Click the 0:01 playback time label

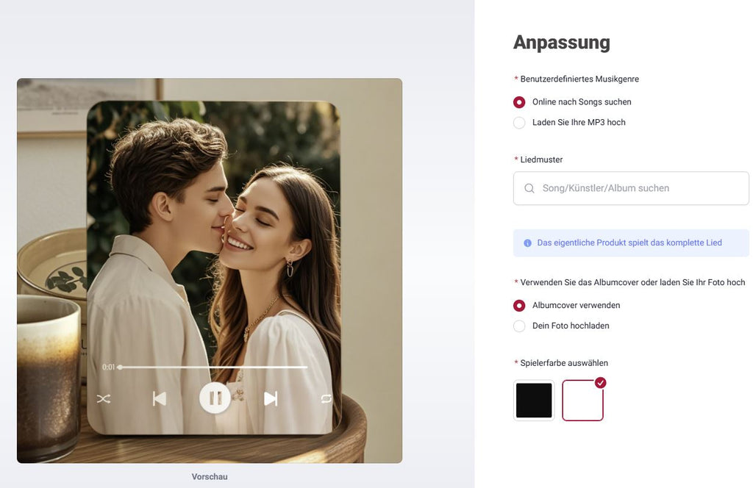pos(108,367)
